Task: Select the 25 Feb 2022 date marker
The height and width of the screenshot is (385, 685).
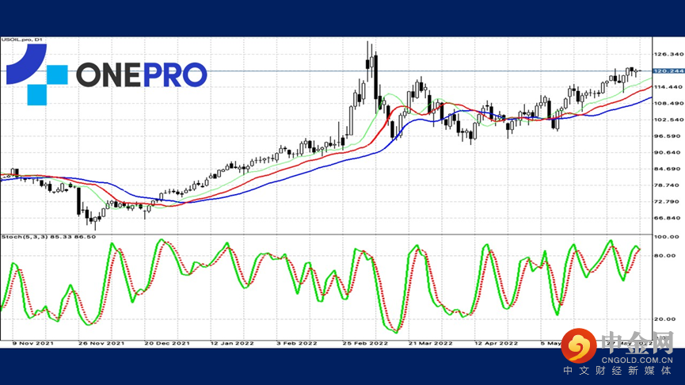Action: [x=365, y=344]
